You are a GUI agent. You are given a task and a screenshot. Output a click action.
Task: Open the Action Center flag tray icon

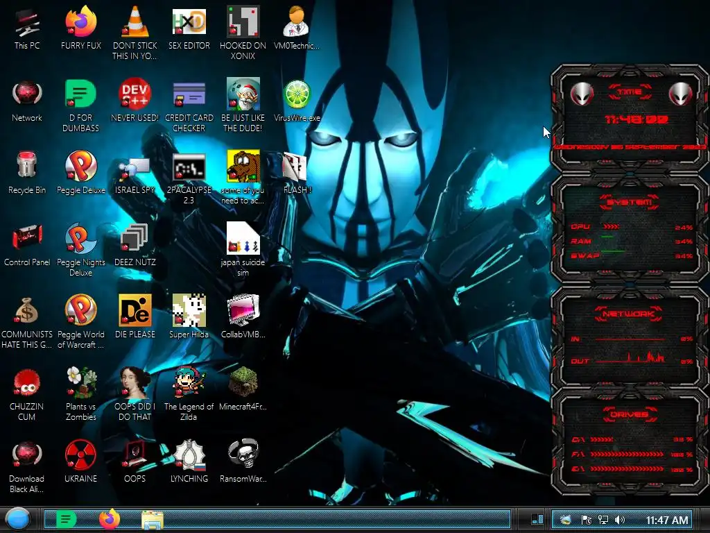pos(587,520)
